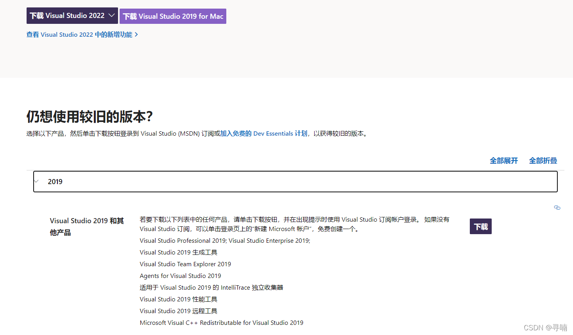Screen dimensions: 573x335
Task: Open the Visual Studio 2022 download dropdown arrow
Action: tap(111, 15)
